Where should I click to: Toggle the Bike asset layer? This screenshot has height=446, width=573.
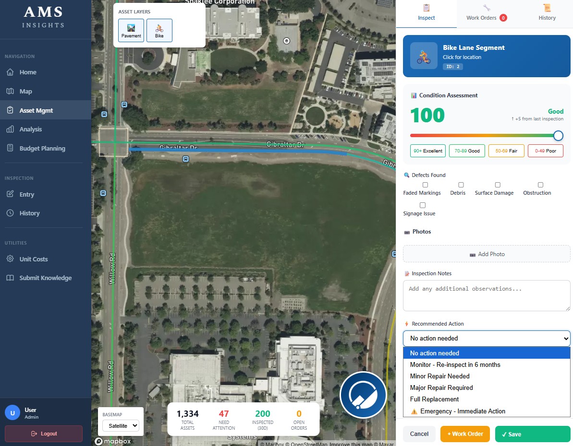[159, 30]
